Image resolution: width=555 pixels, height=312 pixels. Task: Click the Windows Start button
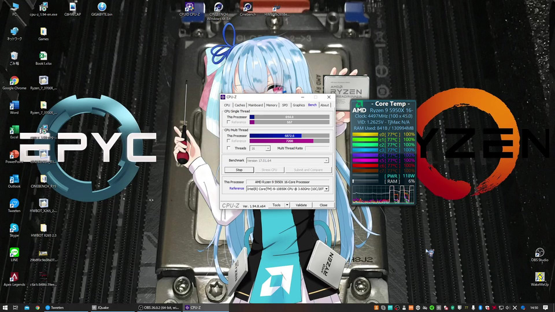[x=5, y=308]
